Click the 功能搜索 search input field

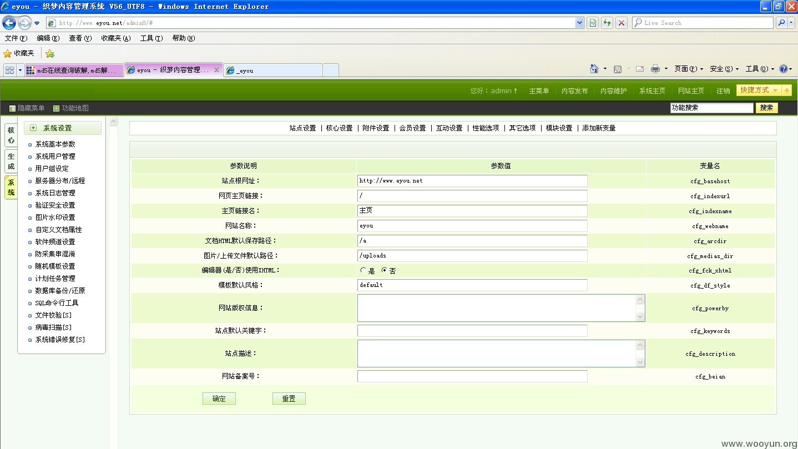pos(712,108)
